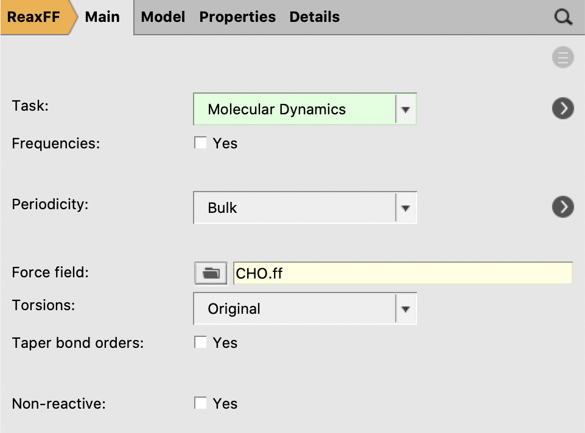Switch to the Model tab

[x=163, y=16]
